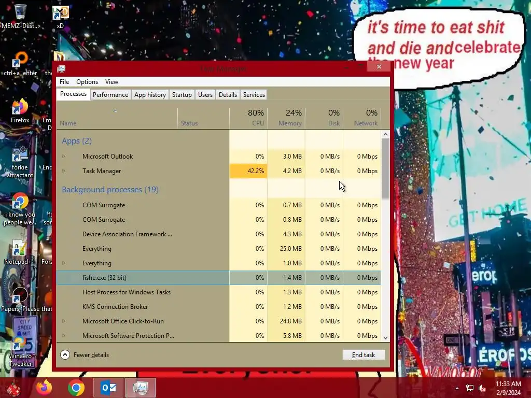Launch Firefox from the desktop shortcut
Screen dimensions: 531x398
click(x=20, y=111)
